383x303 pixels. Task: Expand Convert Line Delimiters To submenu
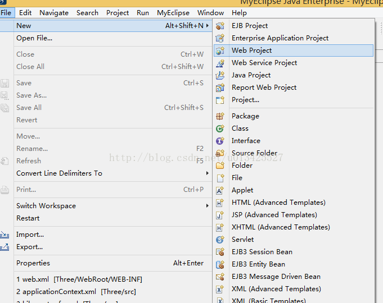point(208,173)
